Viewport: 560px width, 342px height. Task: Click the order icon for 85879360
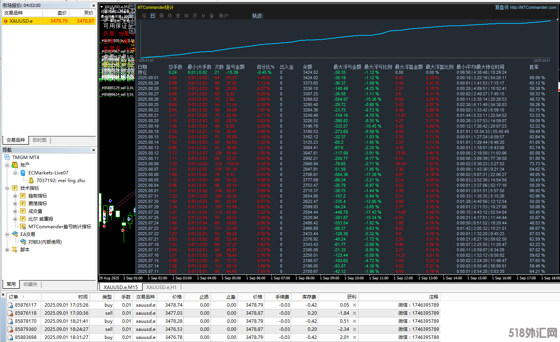[10, 329]
